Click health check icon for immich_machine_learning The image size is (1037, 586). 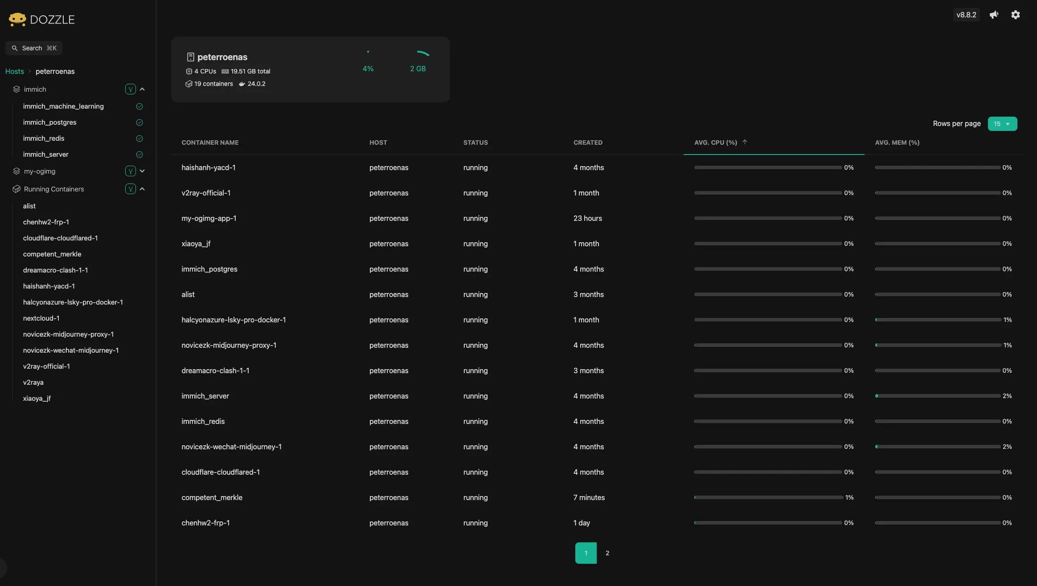(139, 106)
